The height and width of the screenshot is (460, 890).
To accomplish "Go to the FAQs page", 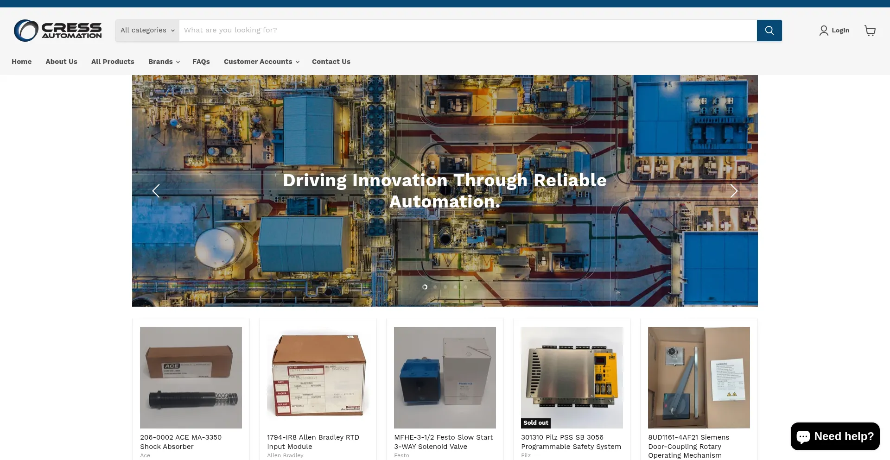I will point(201,62).
